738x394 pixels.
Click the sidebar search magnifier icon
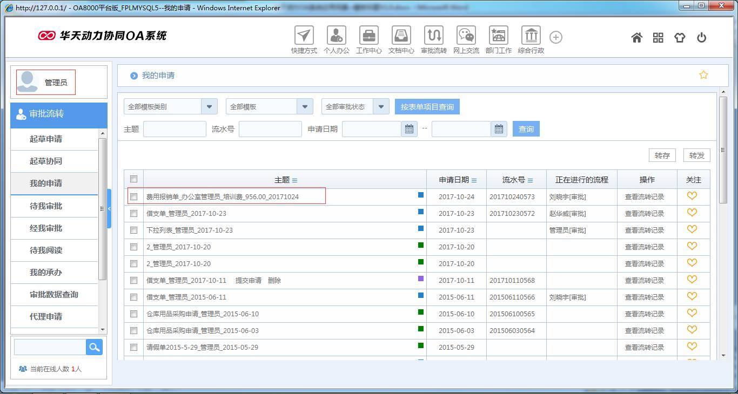94,347
